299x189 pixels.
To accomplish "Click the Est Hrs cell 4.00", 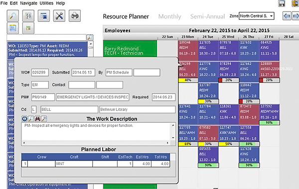I will [x=142, y=164].
